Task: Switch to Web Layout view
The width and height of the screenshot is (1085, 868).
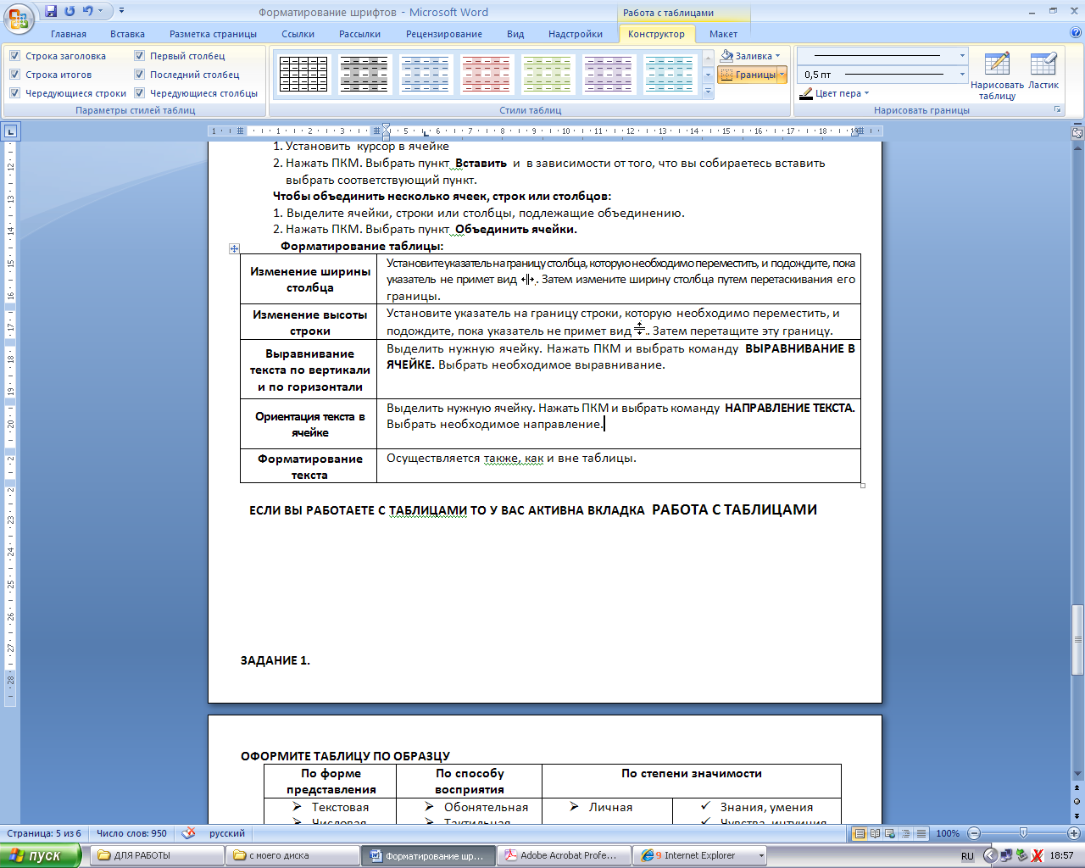Action: click(x=891, y=833)
